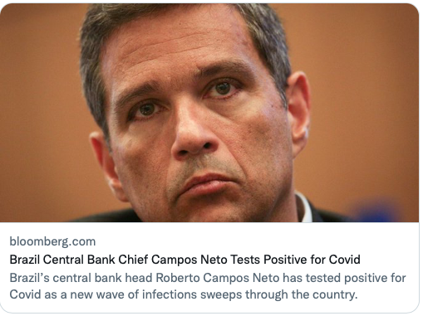
Task: Click the description mentioning Roberto Campos Neto
Action: coord(208,286)
